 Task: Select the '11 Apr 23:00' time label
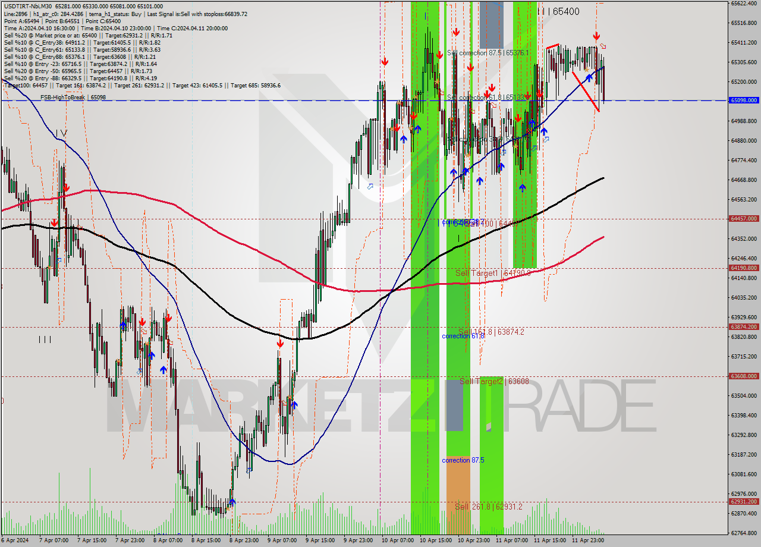click(x=588, y=540)
